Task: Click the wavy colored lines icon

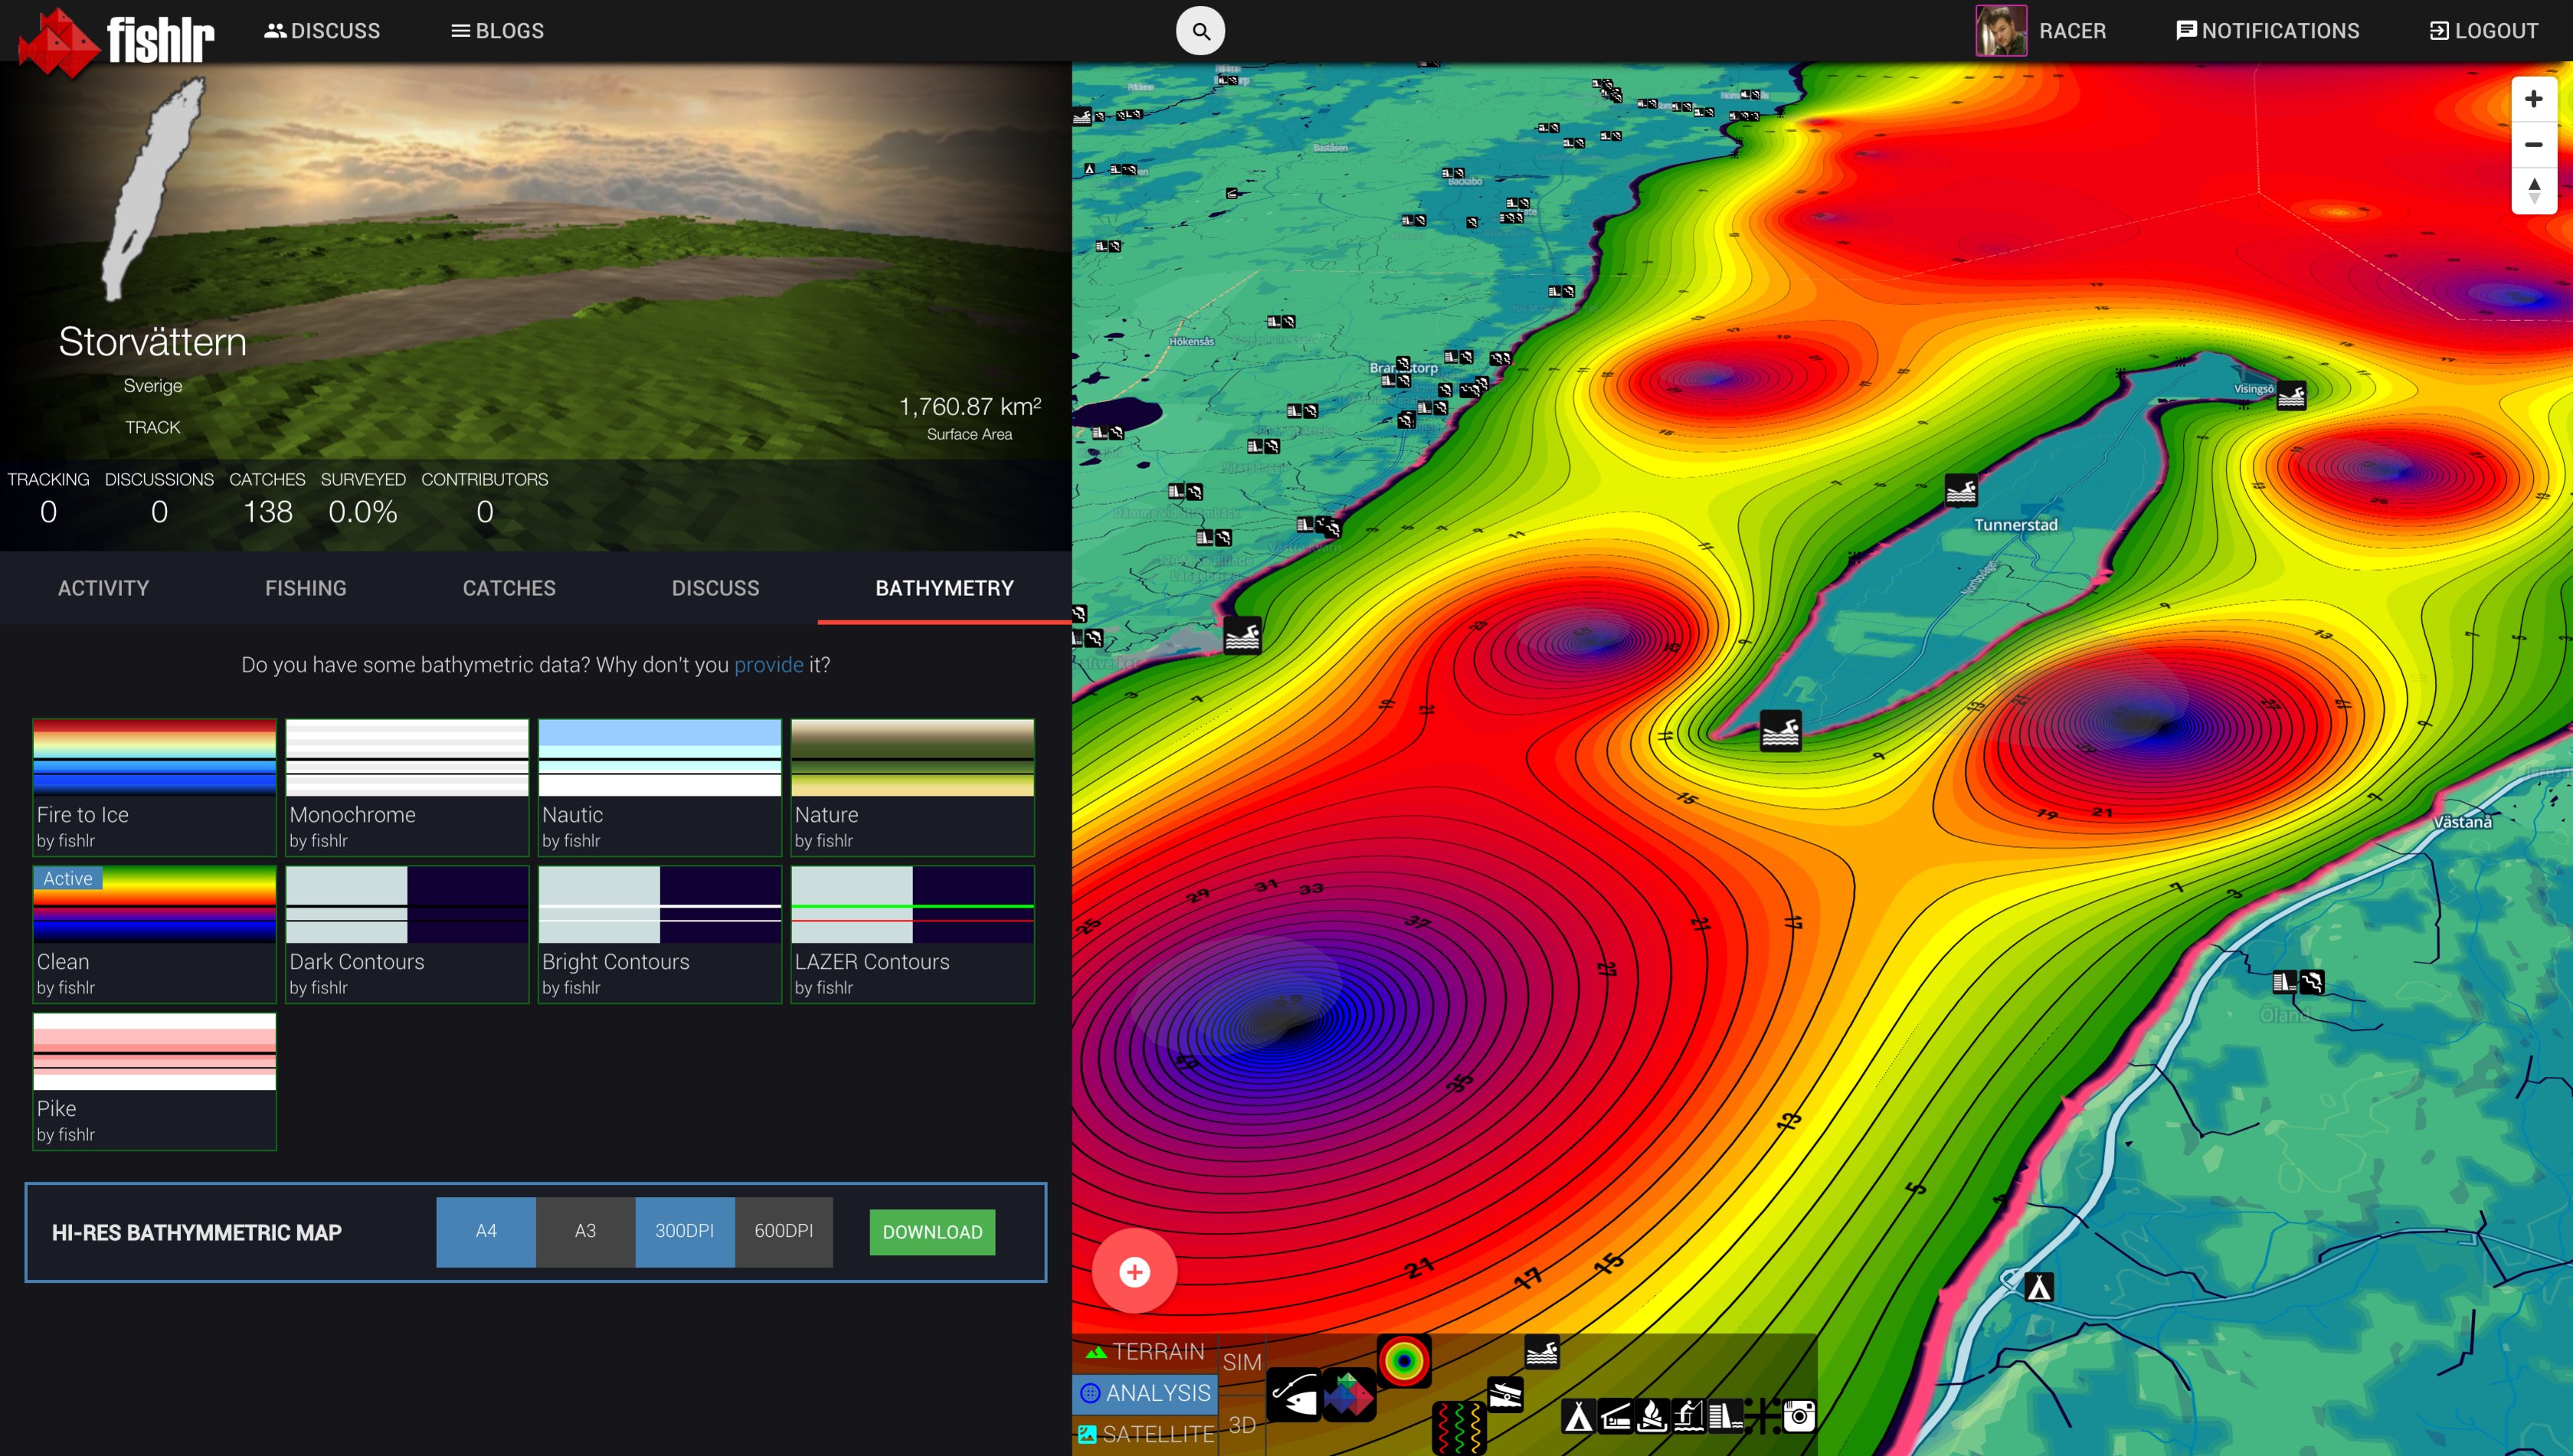Action: pyautogui.click(x=1459, y=1428)
